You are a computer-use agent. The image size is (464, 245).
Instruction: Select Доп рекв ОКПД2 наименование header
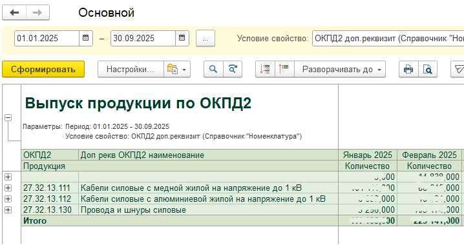point(208,155)
